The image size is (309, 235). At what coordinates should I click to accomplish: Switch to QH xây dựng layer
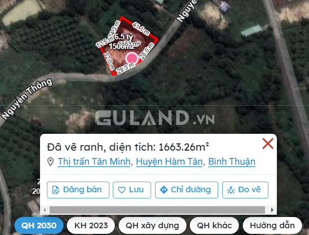(x=152, y=225)
